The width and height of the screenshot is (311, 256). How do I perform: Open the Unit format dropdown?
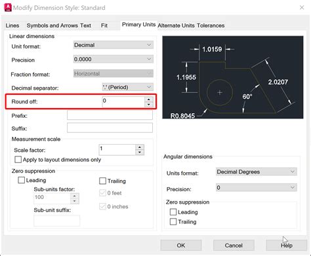point(114,45)
